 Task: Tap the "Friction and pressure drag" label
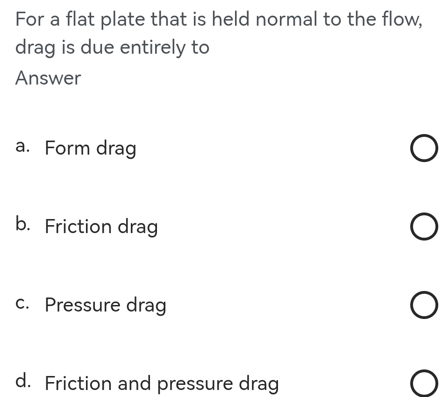pyautogui.click(x=162, y=384)
